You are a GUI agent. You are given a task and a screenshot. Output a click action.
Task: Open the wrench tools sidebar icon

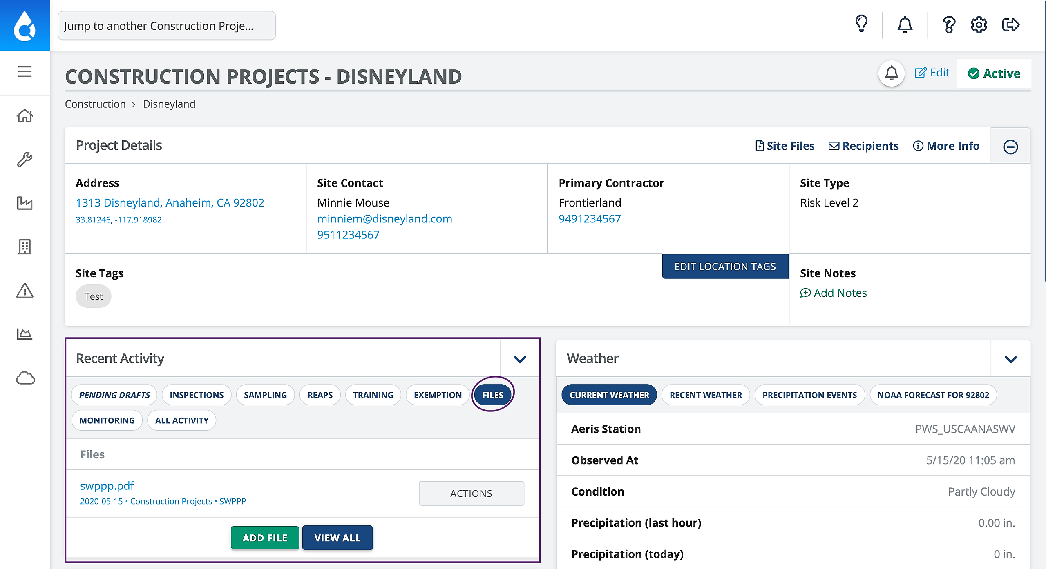[x=25, y=160]
